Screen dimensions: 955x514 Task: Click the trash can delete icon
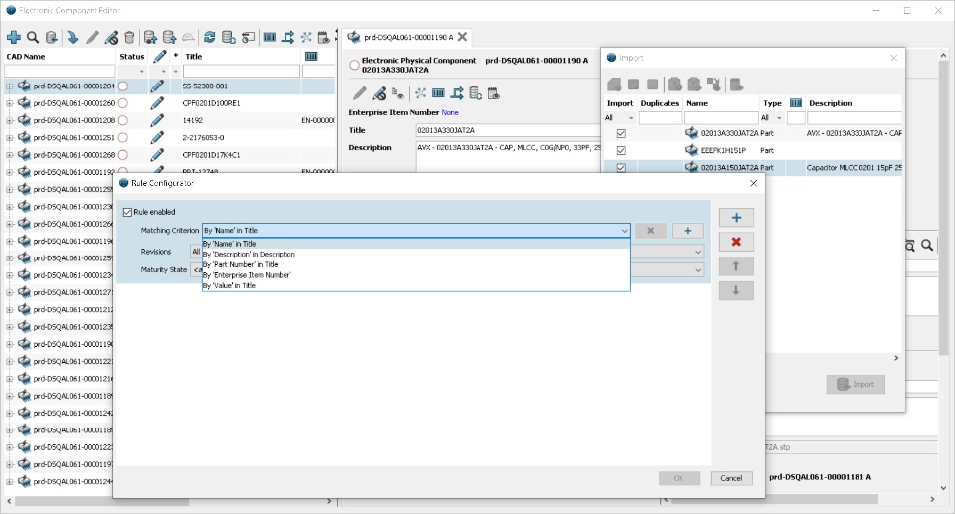tap(129, 37)
